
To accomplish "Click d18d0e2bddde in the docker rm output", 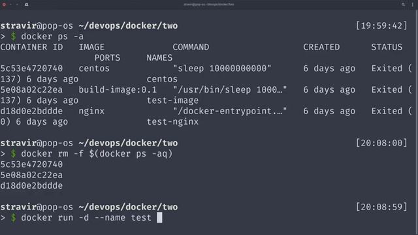I will 31,185.
